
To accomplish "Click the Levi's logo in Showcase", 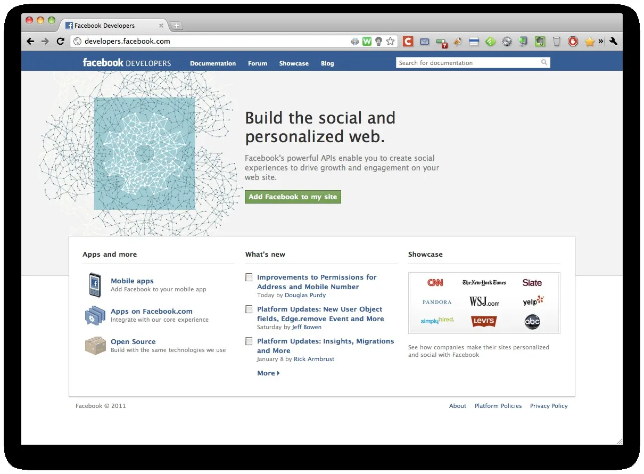I will (484, 321).
